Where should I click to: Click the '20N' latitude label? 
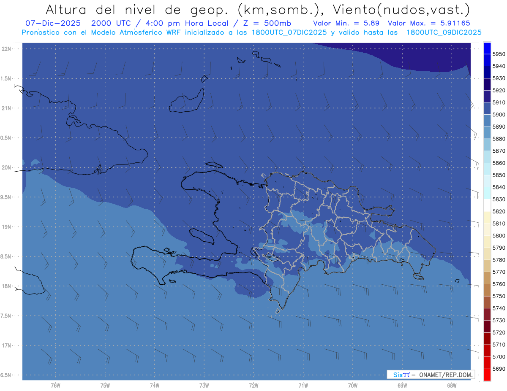coord(6,167)
